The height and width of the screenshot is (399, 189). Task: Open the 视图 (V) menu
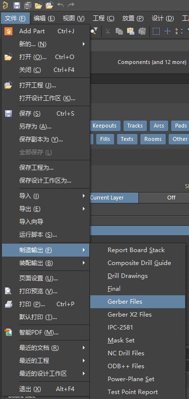pos(74,18)
